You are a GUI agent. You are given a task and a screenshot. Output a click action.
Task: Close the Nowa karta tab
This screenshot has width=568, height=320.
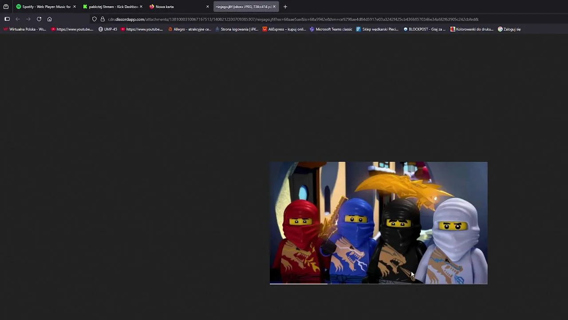207,7
